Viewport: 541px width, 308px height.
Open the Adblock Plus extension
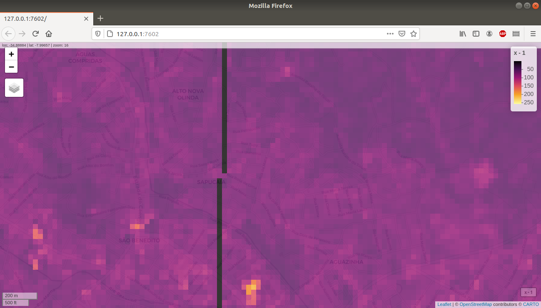point(503,34)
